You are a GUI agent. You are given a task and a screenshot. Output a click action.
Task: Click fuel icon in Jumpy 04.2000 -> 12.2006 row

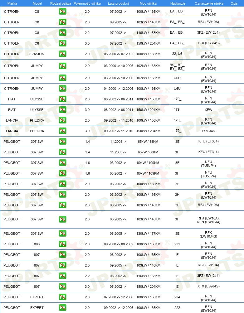pyautogui.click(x=62, y=89)
